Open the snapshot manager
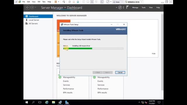This screenshot has width=187, height=105. tap(78, 2)
